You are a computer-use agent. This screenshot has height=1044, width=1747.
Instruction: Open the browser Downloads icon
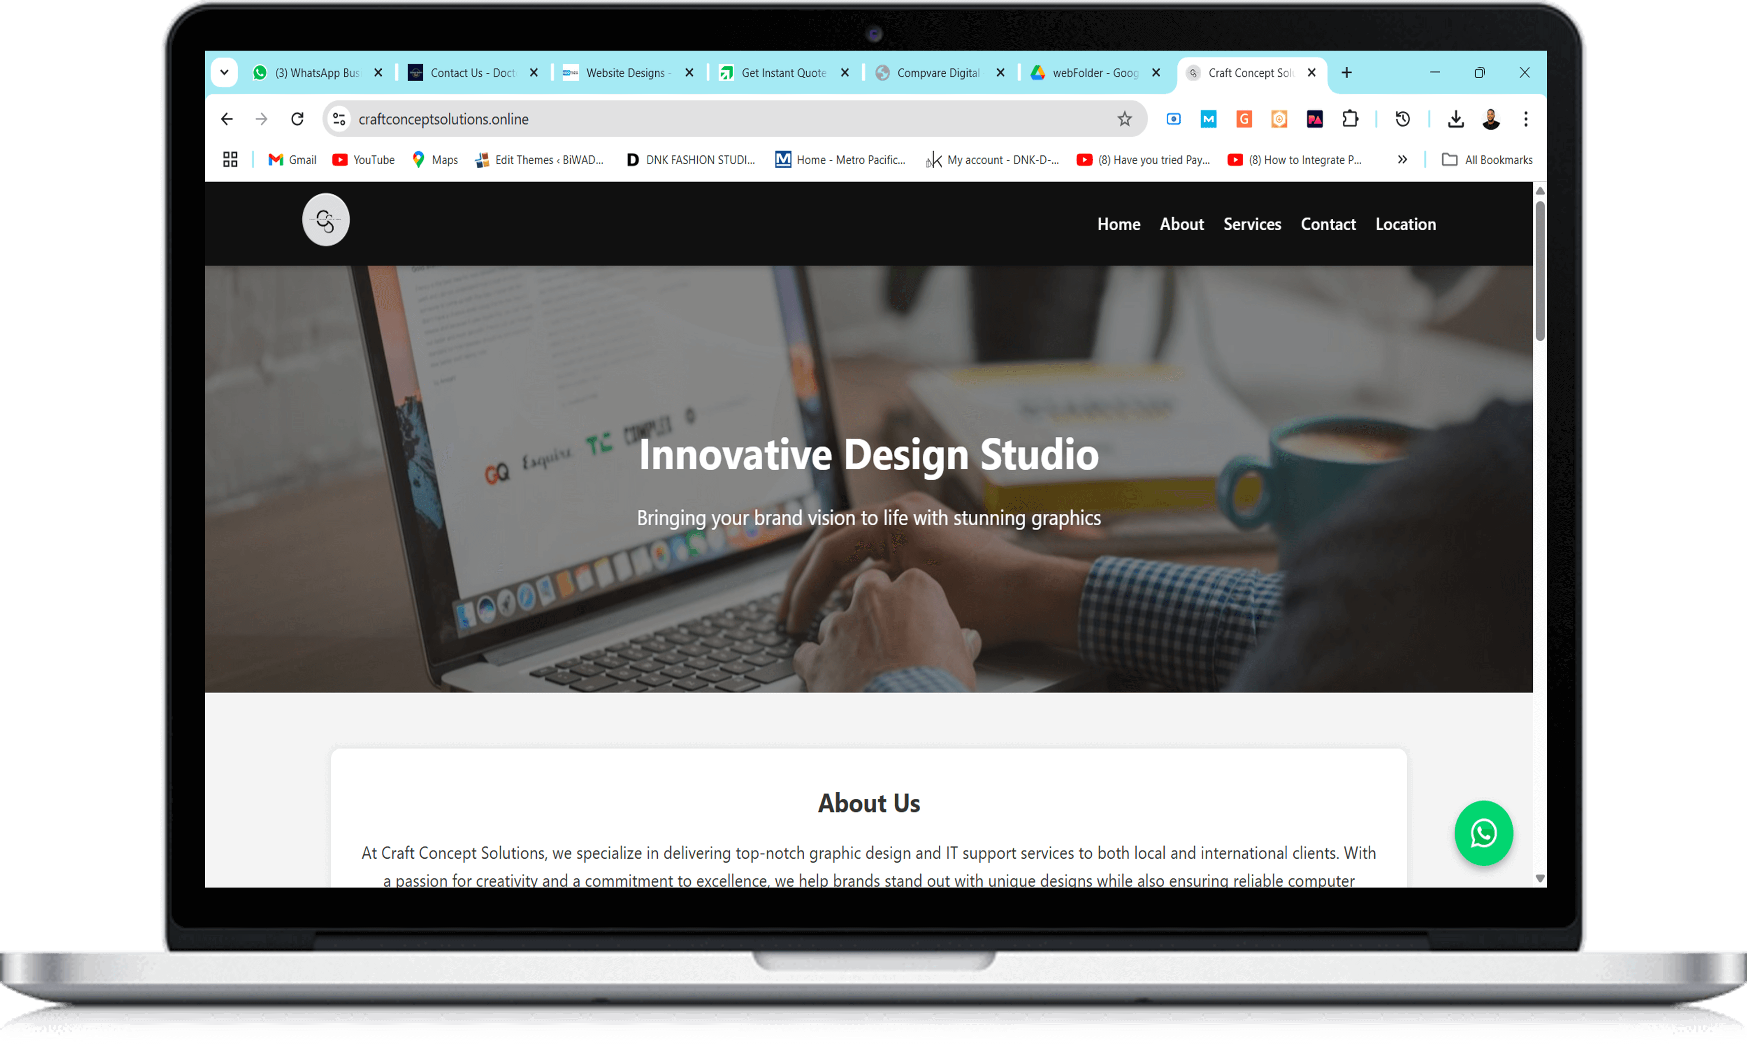(x=1456, y=119)
